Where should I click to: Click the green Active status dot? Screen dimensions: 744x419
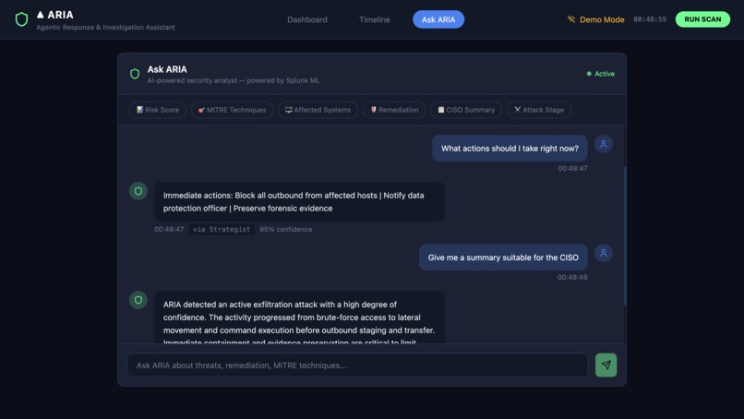pyautogui.click(x=589, y=74)
